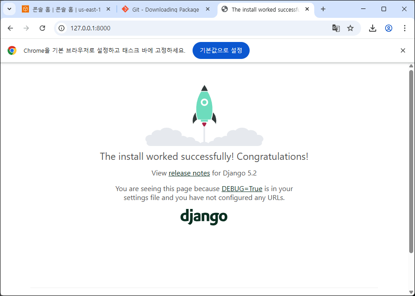This screenshot has width=415, height=296.
Task: Open the Chrome profile icon
Action: pyautogui.click(x=389, y=28)
